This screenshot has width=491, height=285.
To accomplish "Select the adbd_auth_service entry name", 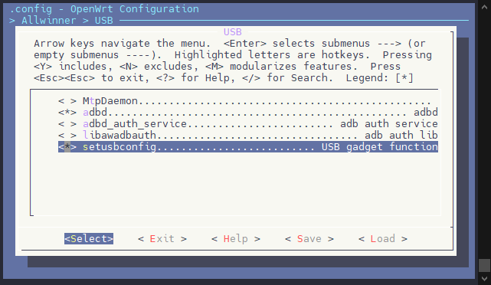I will click(x=135, y=123).
